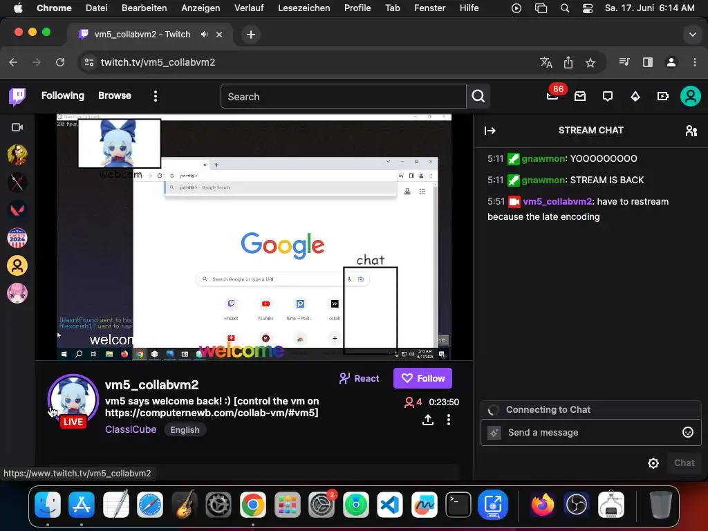Screen dimensions: 708x531
Task: Click gnawmon username in chat message YOOOOOOOOO
Action: click(543, 158)
